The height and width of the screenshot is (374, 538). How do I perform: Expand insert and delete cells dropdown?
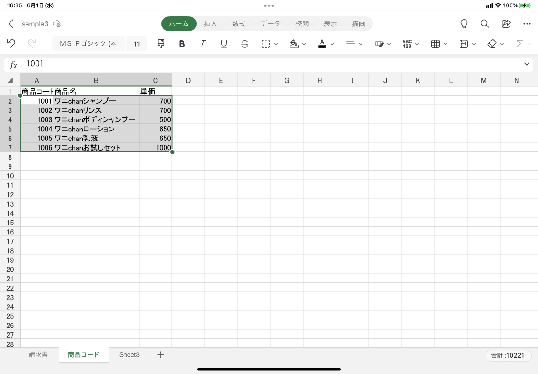445,44
